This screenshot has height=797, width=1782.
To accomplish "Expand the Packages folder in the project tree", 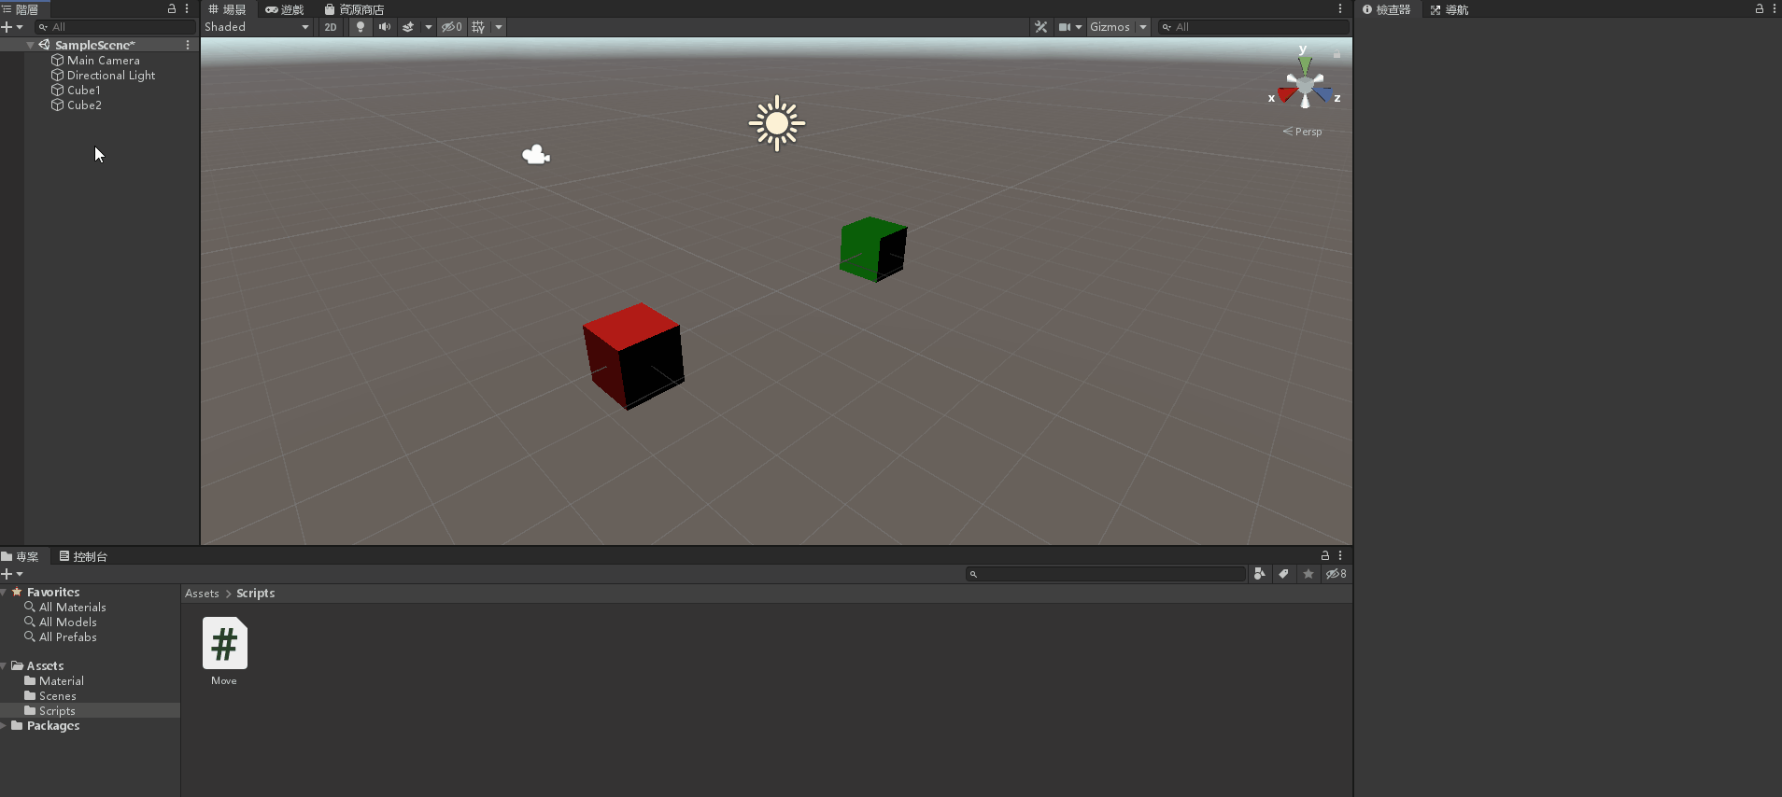I will point(5,726).
